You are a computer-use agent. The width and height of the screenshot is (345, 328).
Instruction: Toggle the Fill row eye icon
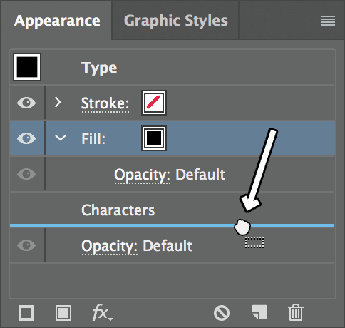pyautogui.click(x=26, y=138)
